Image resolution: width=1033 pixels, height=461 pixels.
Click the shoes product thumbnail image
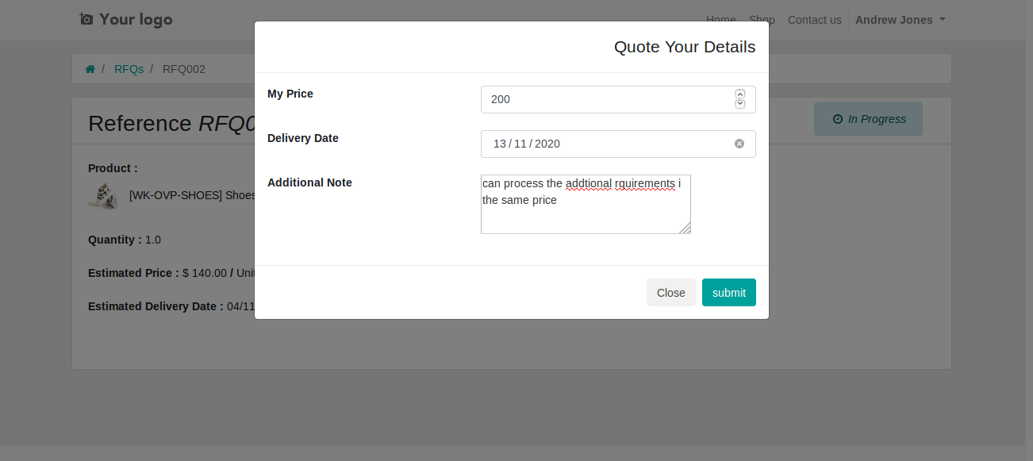pos(103,195)
